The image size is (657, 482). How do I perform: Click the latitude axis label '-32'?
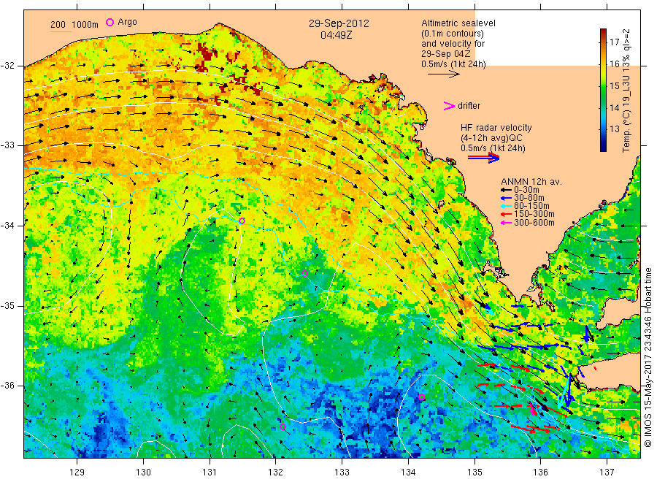8,66
